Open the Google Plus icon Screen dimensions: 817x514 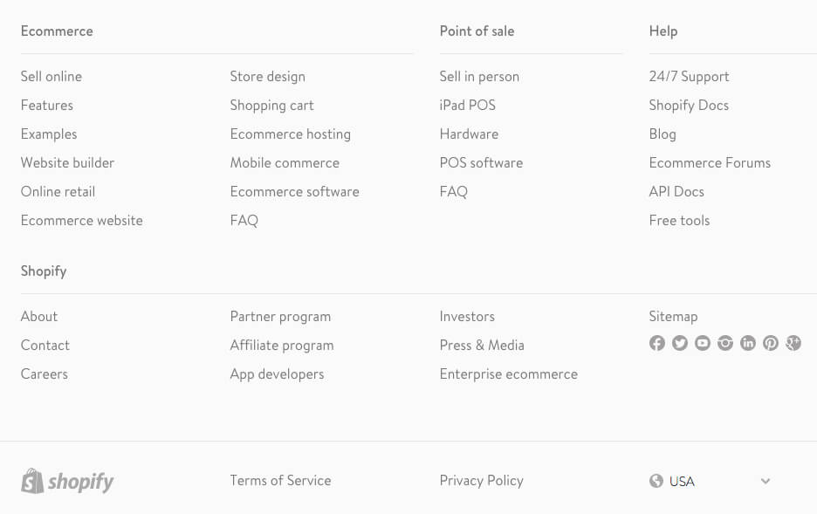[793, 343]
